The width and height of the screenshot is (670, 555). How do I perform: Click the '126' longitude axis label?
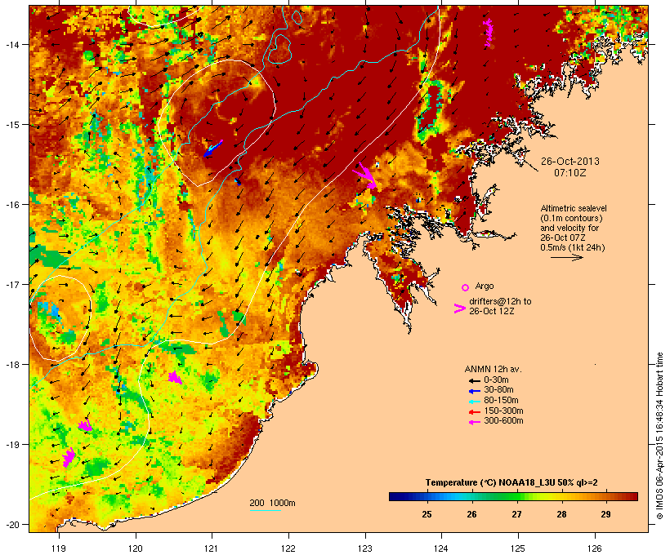595,548
